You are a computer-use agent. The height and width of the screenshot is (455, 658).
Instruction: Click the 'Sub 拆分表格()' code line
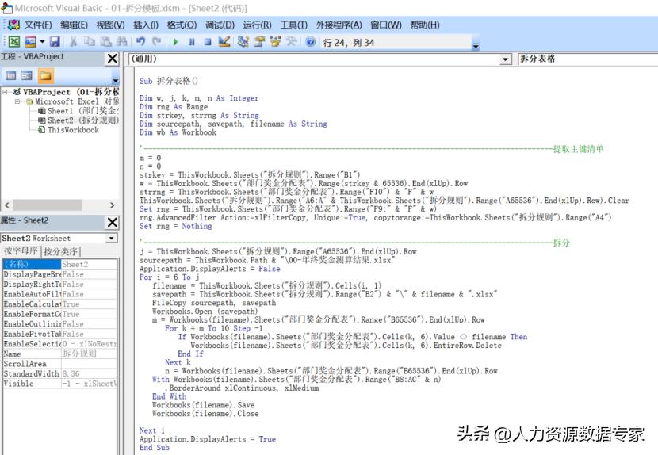click(x=169, y=81)
